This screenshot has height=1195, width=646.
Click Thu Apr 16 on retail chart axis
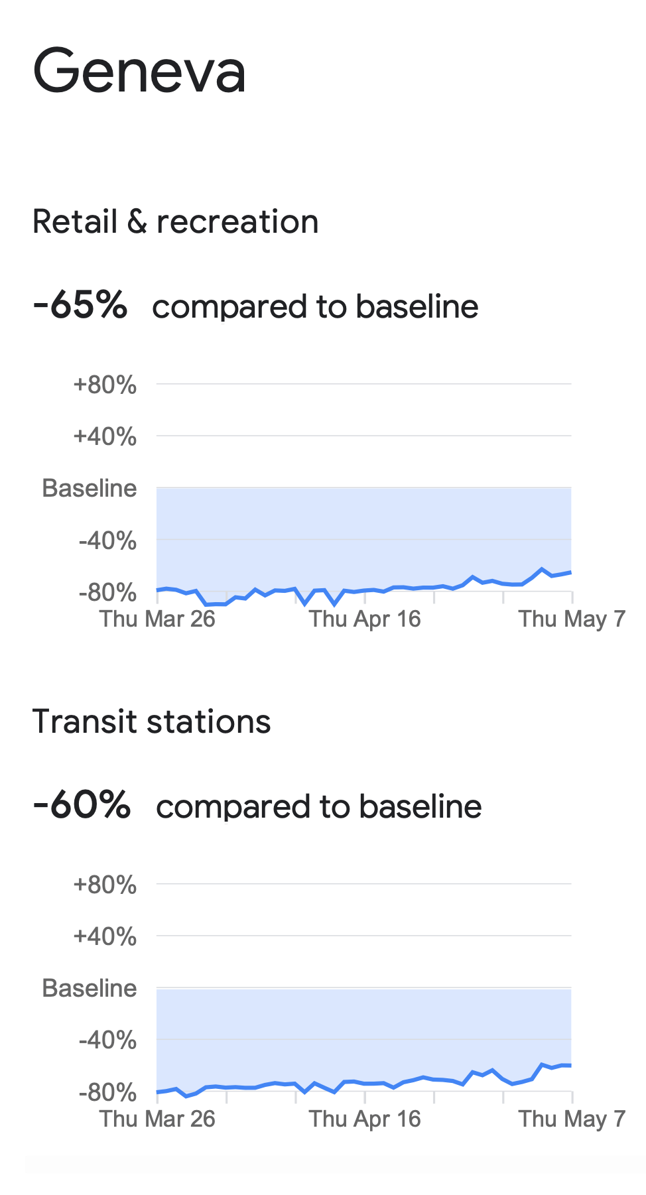[365, 619]
